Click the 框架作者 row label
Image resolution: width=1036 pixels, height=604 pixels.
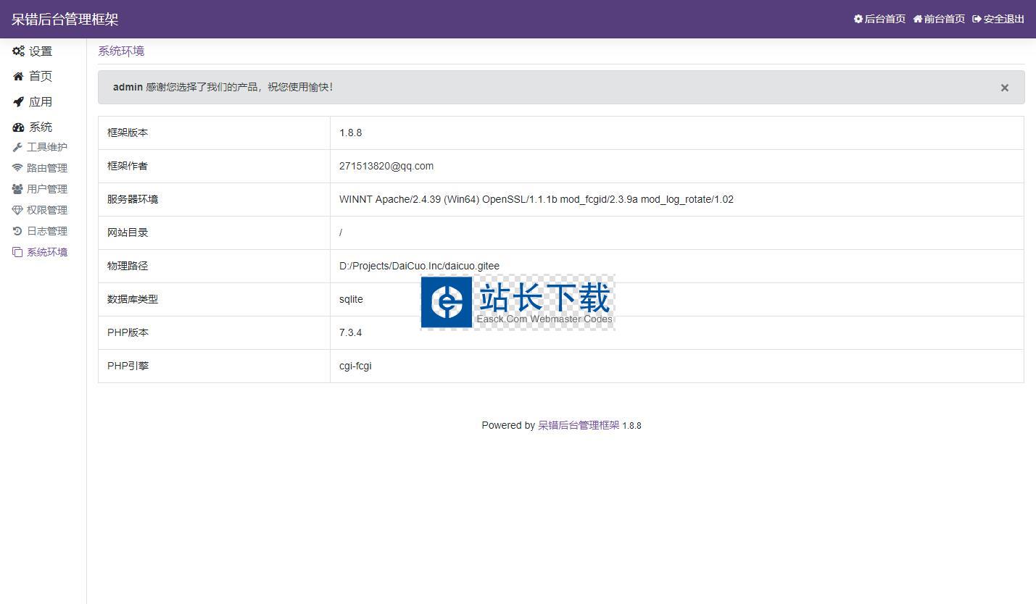pos(128,166)
